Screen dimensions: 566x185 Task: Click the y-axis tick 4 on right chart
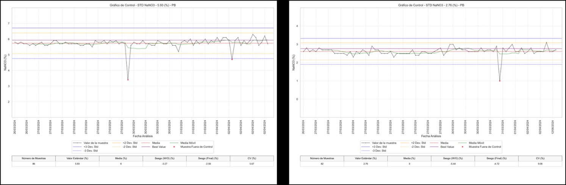pos(297,26)
